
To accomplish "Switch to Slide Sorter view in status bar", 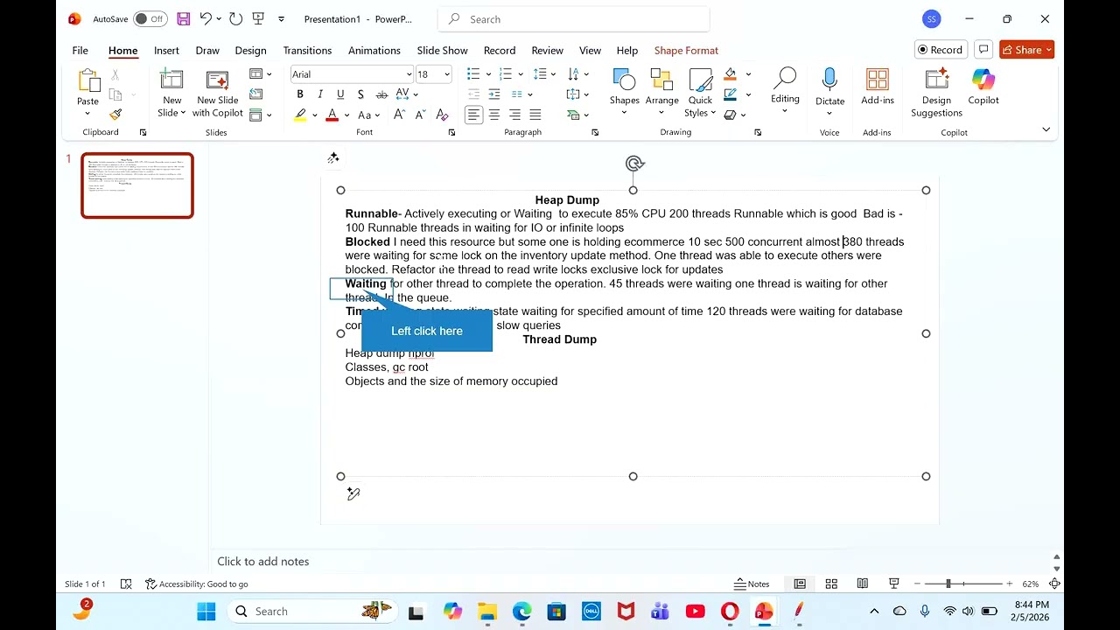I will click(831, 584).
